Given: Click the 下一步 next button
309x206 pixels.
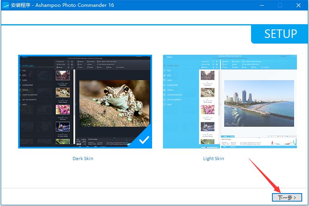Looking at the screenshot, I should (x=287, y=197).
